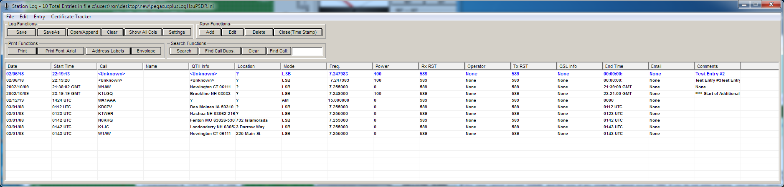Click the Close(Time Stamp) button
The image size is (784, 187).
click(x=297, y=32)
